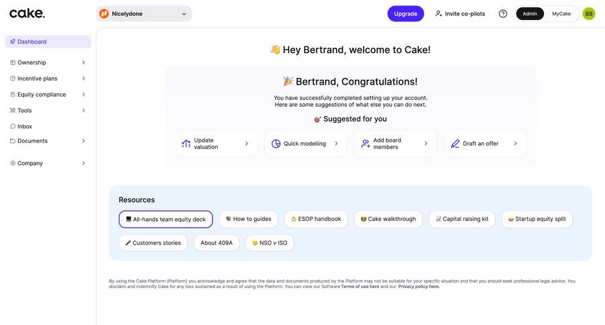
Task: Open user avatar BB in header
Action: tap(589, 13)
